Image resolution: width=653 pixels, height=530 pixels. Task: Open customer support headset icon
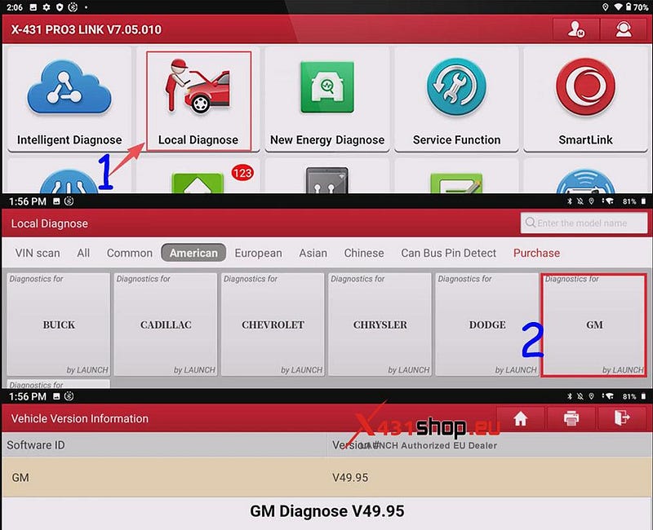[x=624, y=29]
